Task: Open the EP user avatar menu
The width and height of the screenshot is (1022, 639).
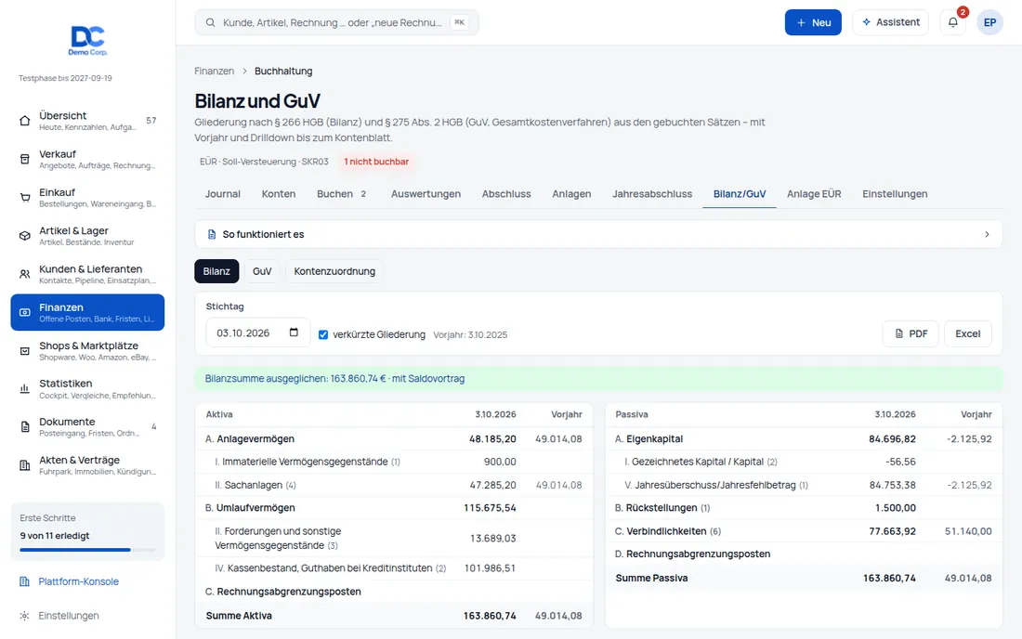Action: tap(989, 22)
